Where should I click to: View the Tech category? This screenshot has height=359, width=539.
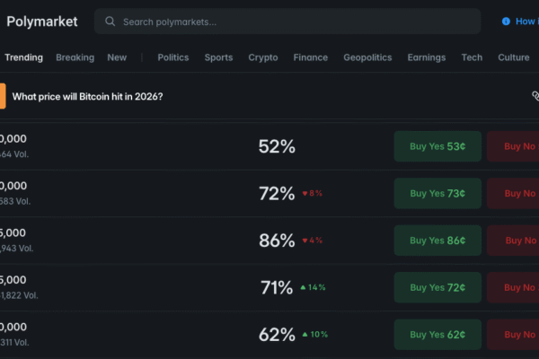coord(472,57)
